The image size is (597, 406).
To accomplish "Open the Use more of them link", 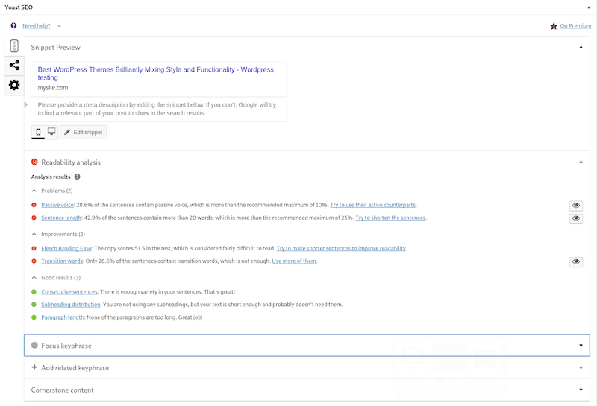I will click(x=294, y=261).
